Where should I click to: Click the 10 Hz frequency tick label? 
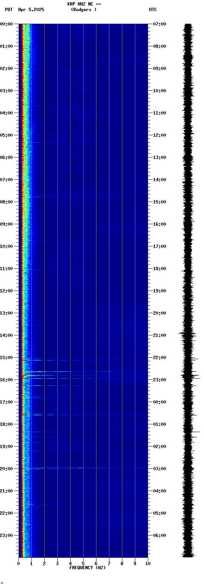148,564
